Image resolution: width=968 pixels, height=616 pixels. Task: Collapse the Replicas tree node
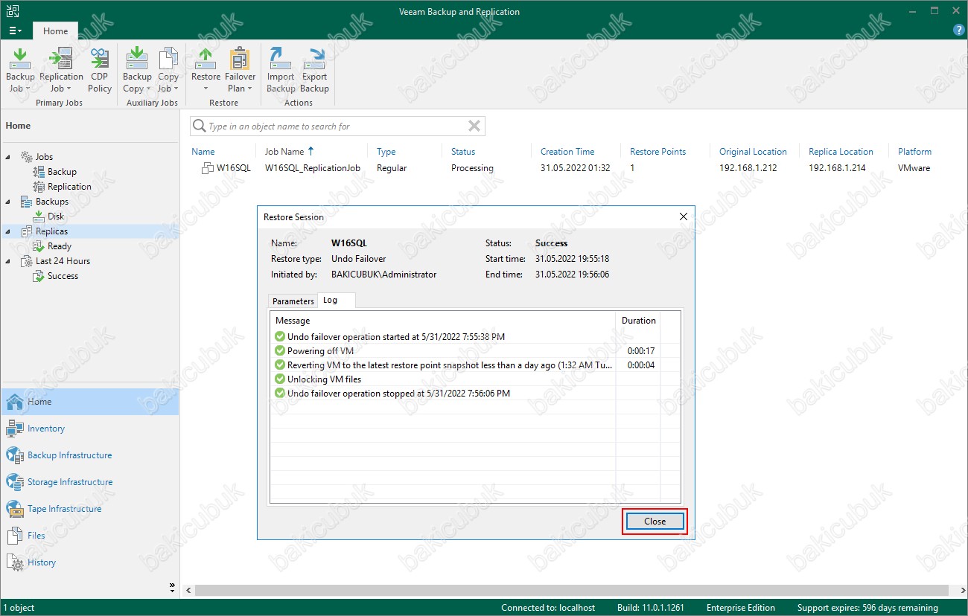pyautogui.click(x=8, y=231)
